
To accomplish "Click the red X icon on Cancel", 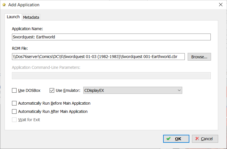I will pyautogui.click(x=197, y=138).
